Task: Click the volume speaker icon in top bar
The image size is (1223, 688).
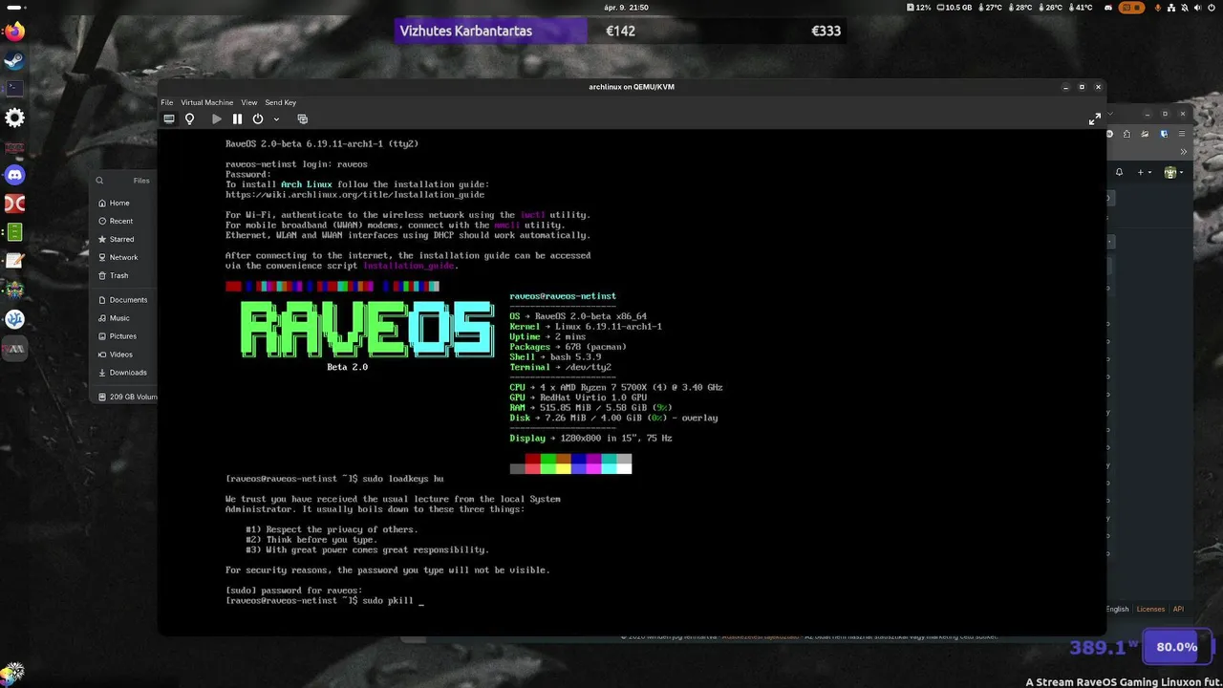Action: 1198,8
